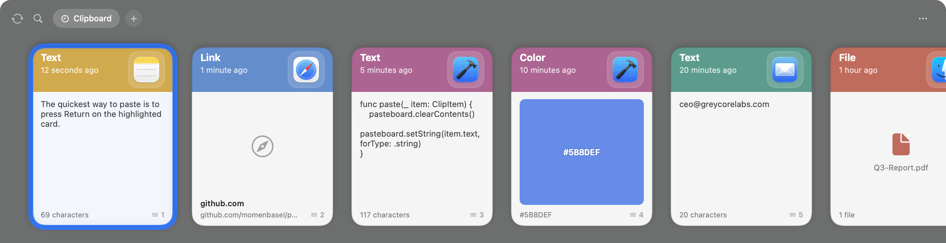Click Xcode hammer icon on Color card

click(625, 70)
